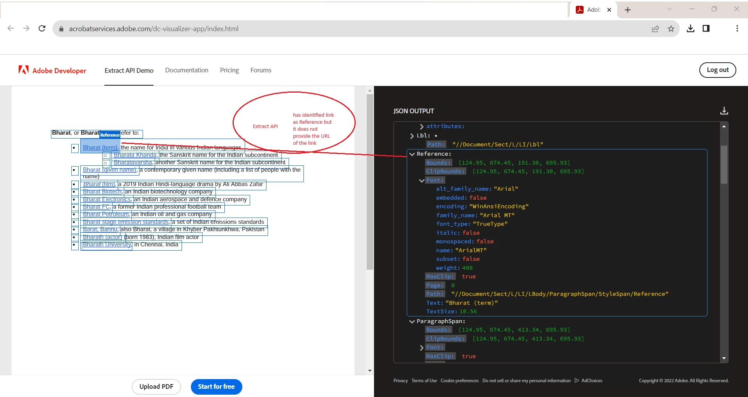Close the Adobe browser tab
The width and height of the screenshot is (748, 397).
click(609, 10)
